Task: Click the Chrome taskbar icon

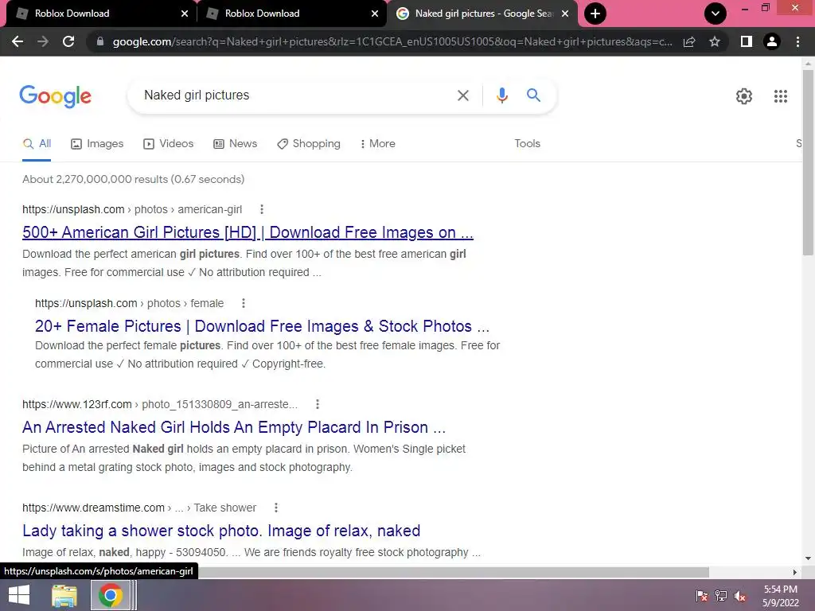Action: point(110,595)
